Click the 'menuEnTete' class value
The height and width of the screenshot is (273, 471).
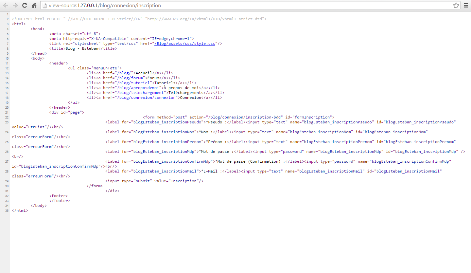[105, 68]
